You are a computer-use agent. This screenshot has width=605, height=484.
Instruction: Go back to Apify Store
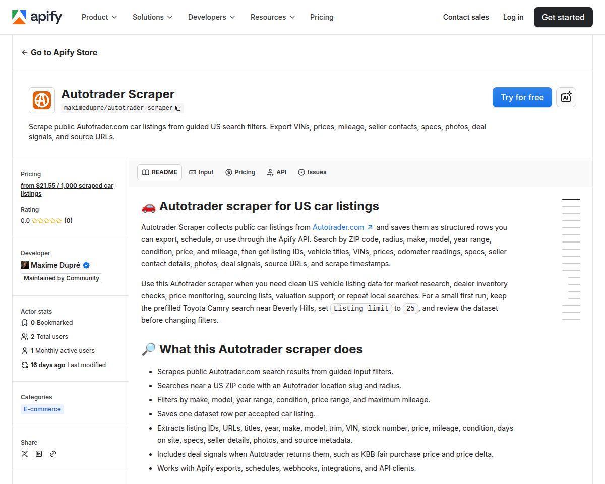click(x=59, y=52)
